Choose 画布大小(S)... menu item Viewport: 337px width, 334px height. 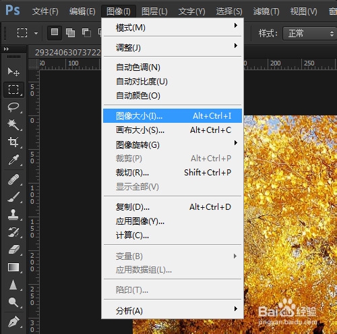(173, 130)
